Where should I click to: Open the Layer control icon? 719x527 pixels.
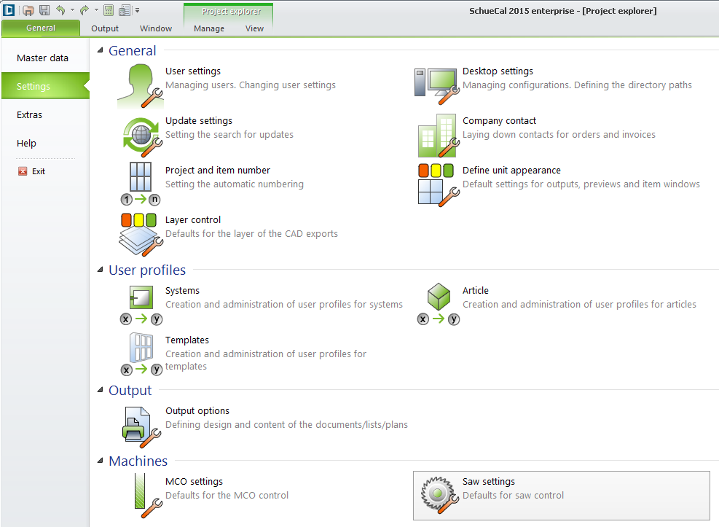coord(140,233)
